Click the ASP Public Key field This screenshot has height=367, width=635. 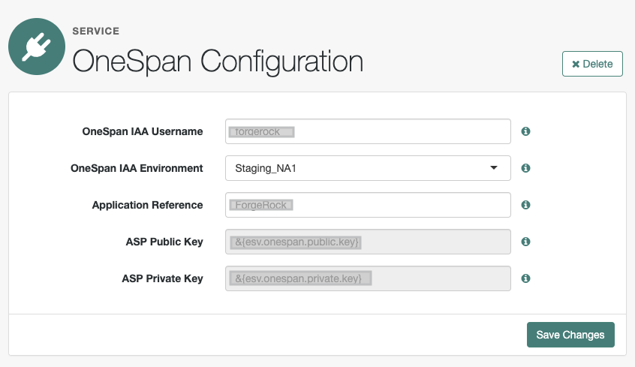[x=368, y=242]
